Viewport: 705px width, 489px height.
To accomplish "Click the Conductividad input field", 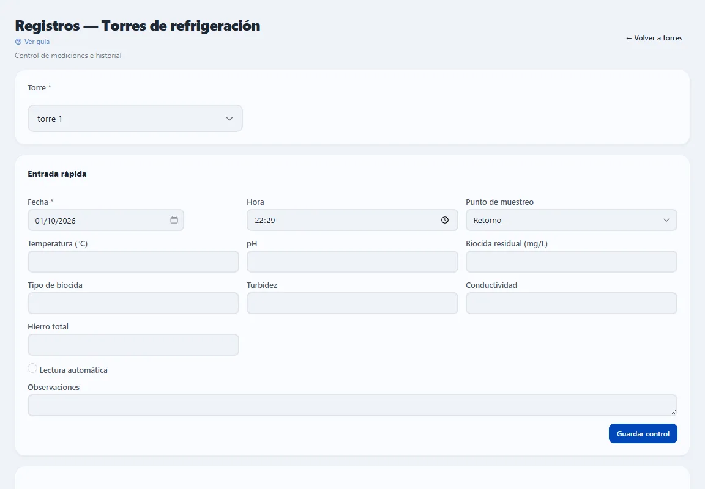I will point(571,303).
